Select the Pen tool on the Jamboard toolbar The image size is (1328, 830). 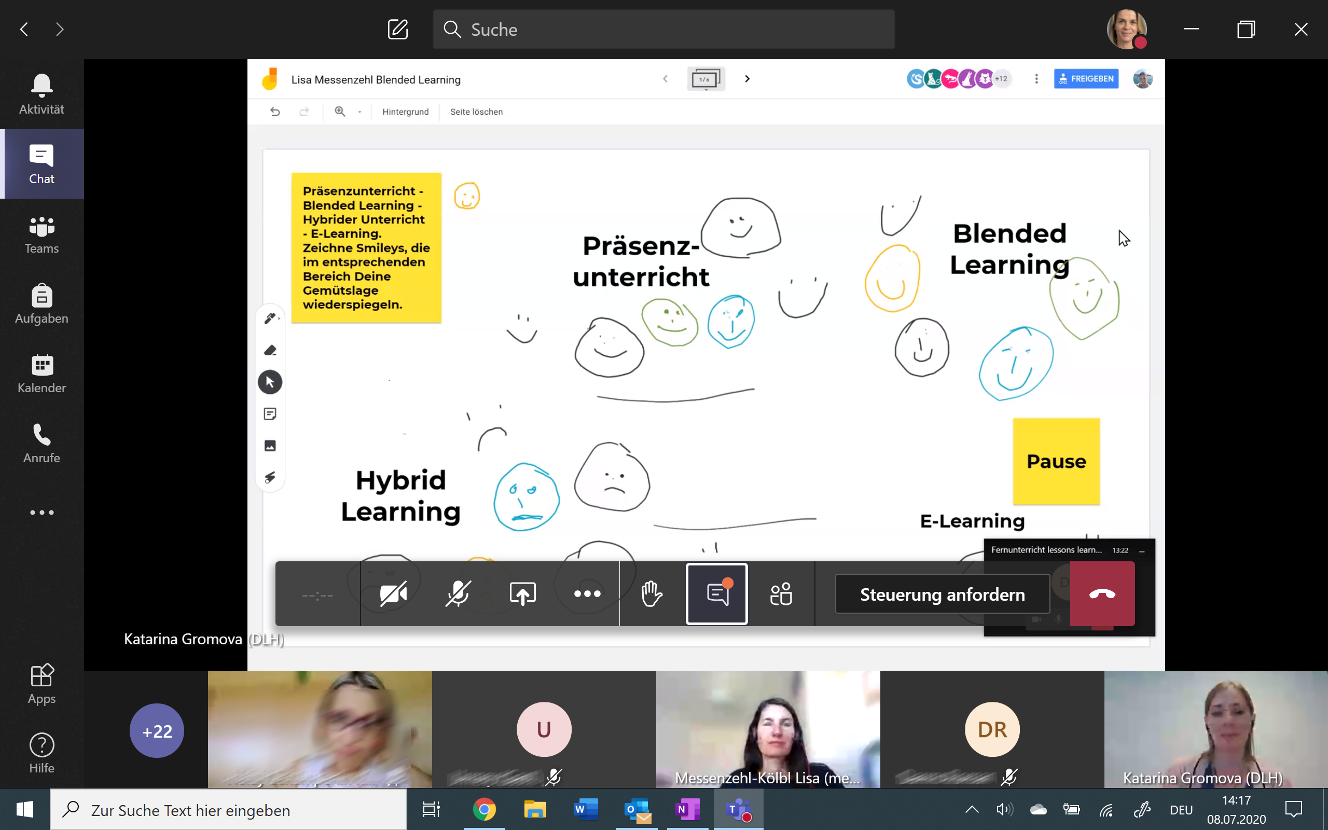click(270, 318)
